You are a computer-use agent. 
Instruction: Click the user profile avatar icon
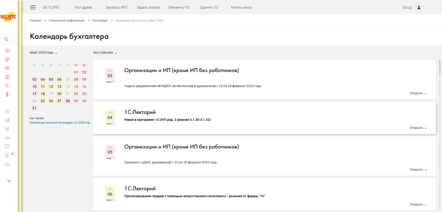pyautogui.click(x=419, y=7)
